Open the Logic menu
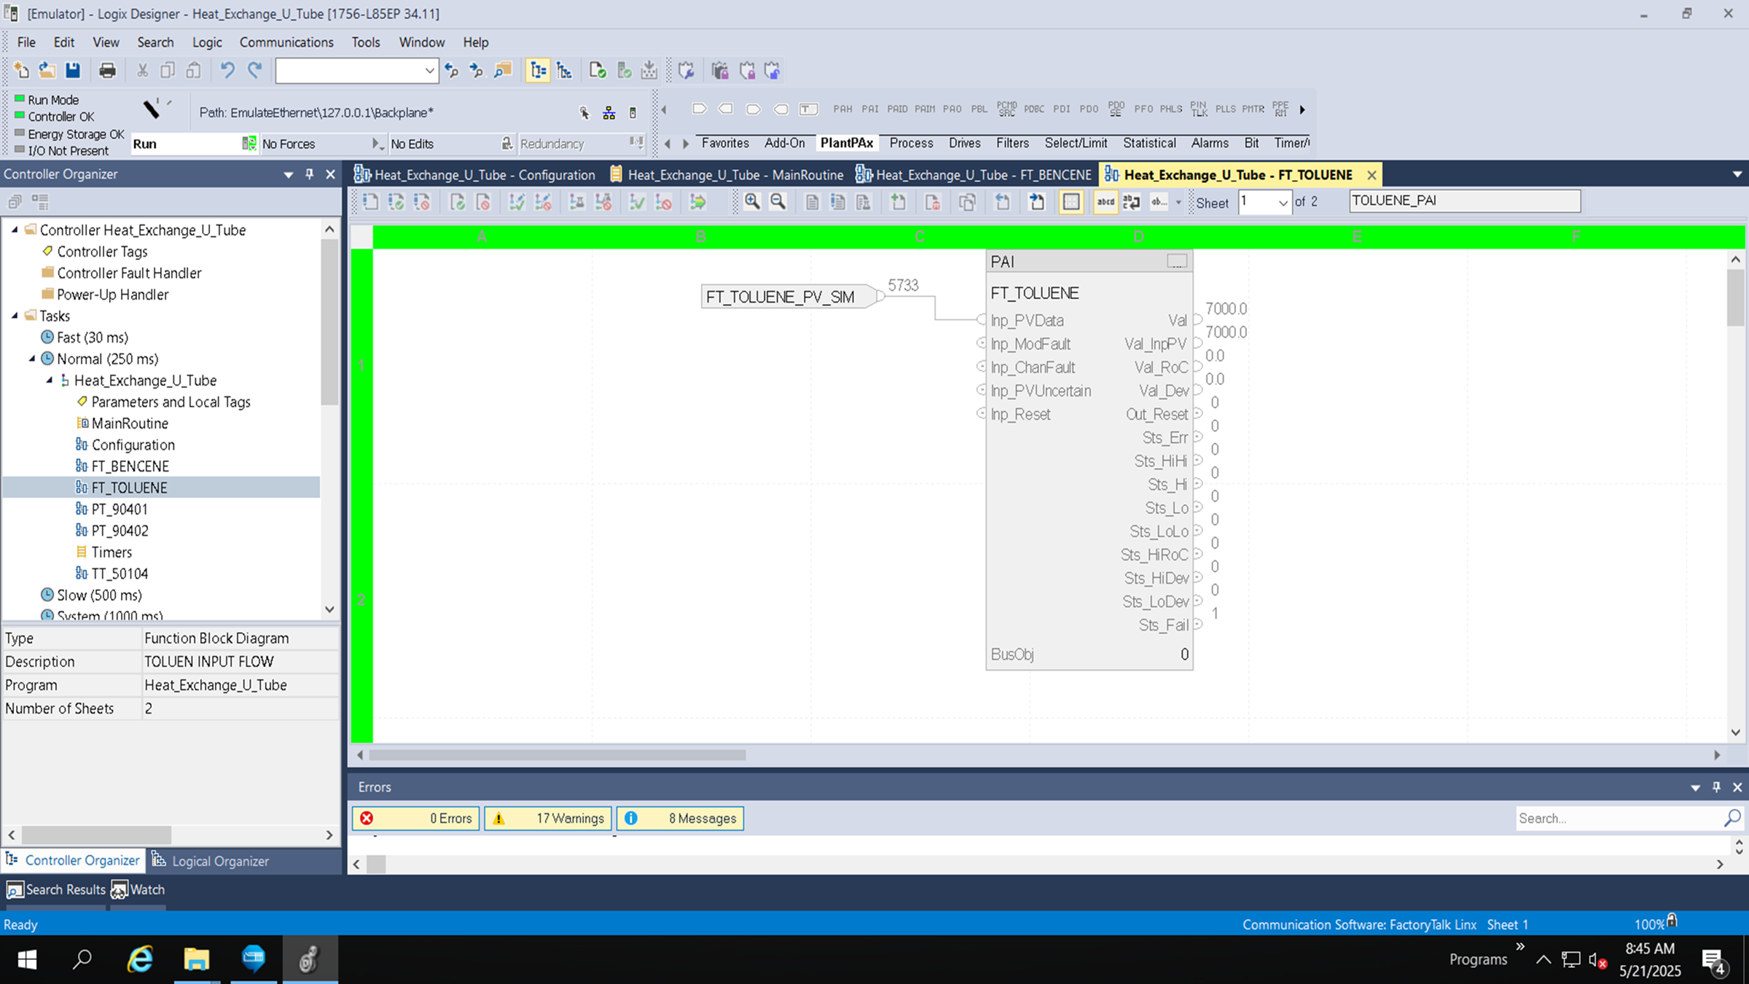The height and width of the screenshot is (984, 1749). 207,42
